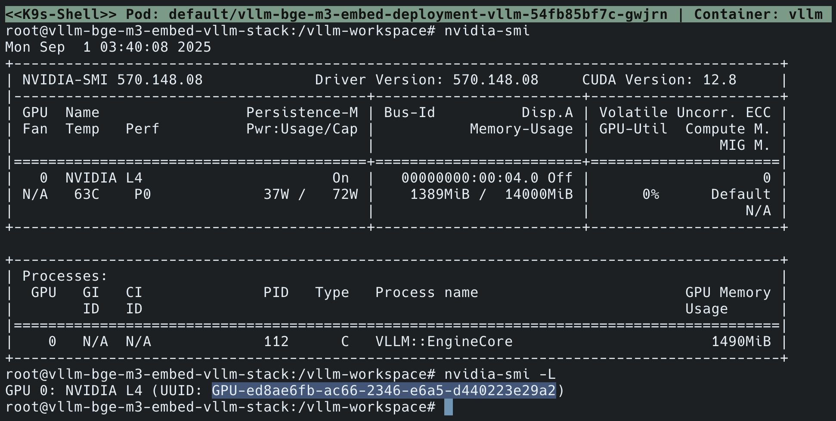This screenshot has width=836, height=421.
Task: Click power usage '37W'
Action: 276,195
